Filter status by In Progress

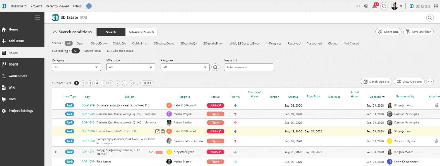pyautogui.click(x=273, y=44)
